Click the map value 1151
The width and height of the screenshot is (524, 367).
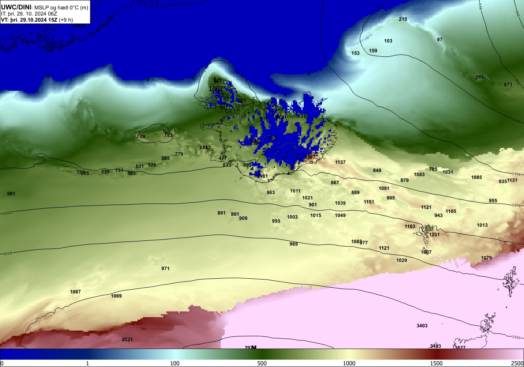pyautogui.click(x=369, y=202)
